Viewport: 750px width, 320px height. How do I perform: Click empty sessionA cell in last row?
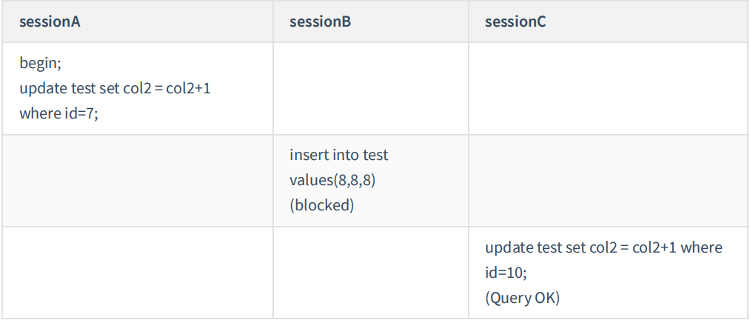pos(137,273)
